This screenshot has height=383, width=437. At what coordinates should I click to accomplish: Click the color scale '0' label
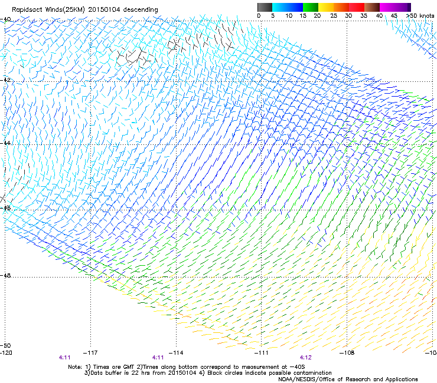(259, 16)
